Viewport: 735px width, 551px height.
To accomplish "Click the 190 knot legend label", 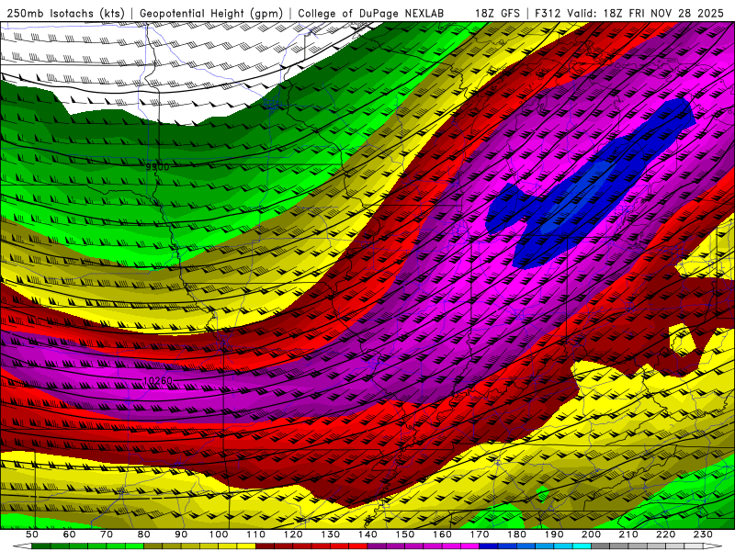I will coord(555,534).
